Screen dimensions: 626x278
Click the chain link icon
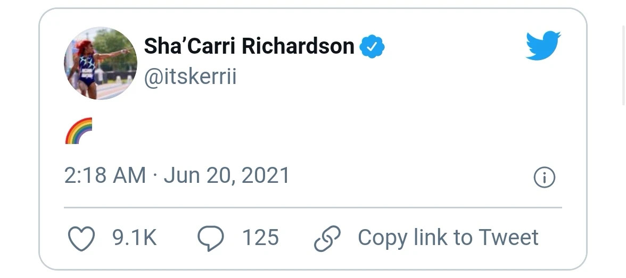(327, 239)
